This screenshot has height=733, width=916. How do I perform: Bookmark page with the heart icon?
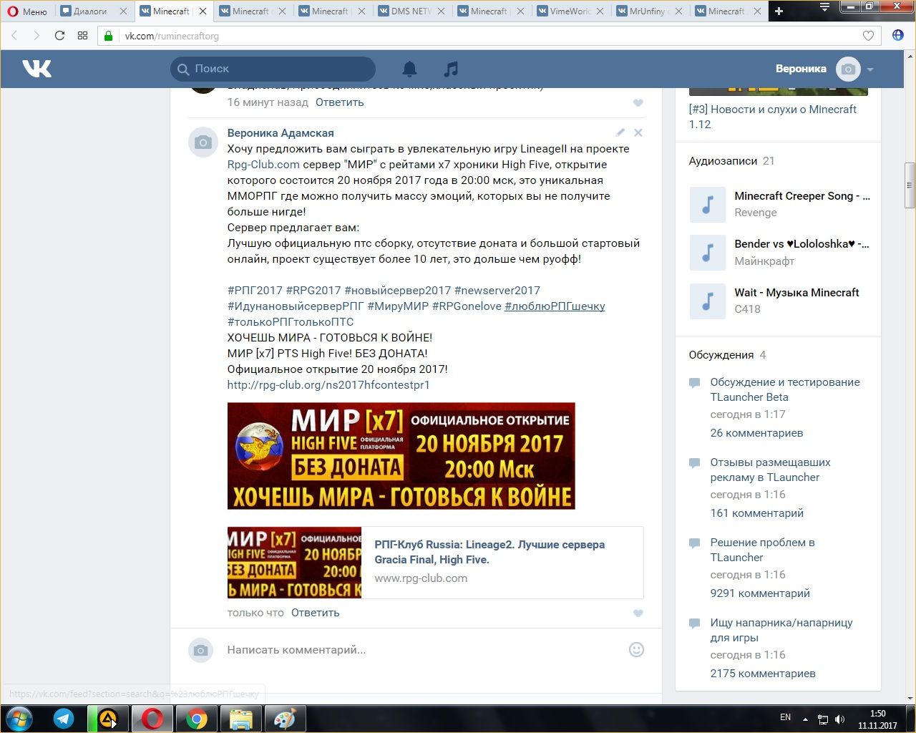(x=868, y=36)
